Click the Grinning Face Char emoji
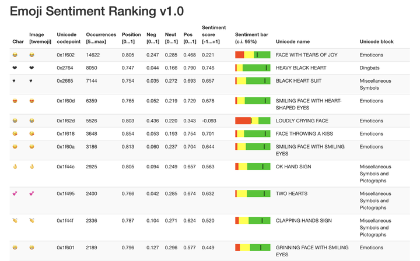This screenshot has width=420, height=261. (15, 248)
